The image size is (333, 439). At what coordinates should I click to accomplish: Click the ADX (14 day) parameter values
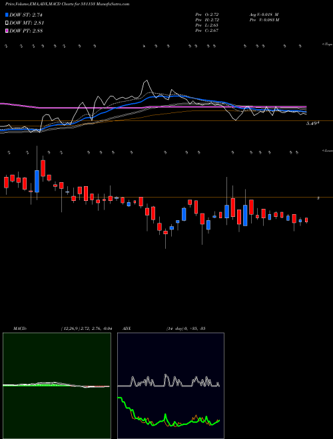tap(185, 328)
